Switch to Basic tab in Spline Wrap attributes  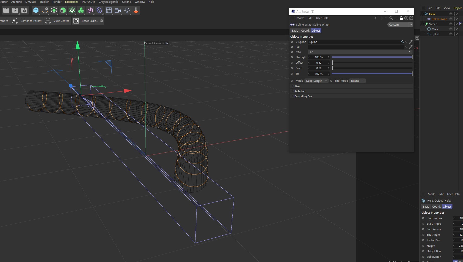295,31
